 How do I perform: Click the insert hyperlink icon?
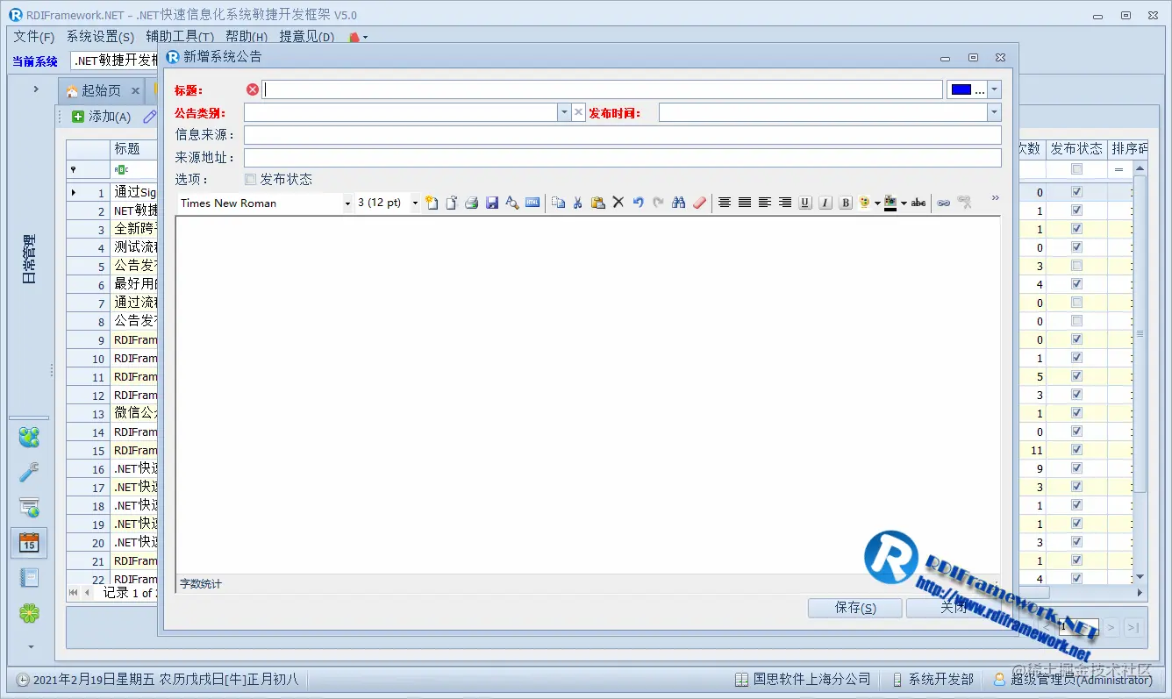[x=944, y=203]
